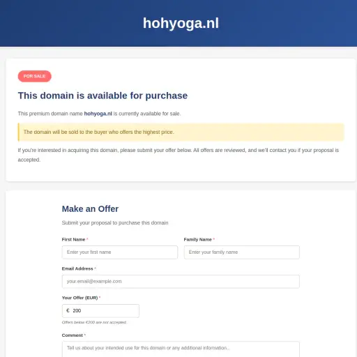357x357 pixels.
Task: Click the 'If you're interested' paragraph
Action: (x=178, y=155)
